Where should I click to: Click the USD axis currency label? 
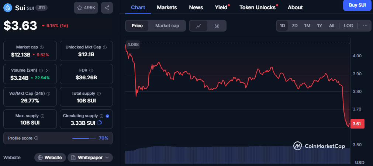pos(360,162)
